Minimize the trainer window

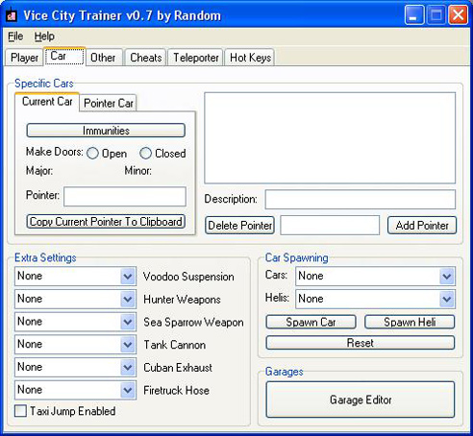(x=414, y=15)
